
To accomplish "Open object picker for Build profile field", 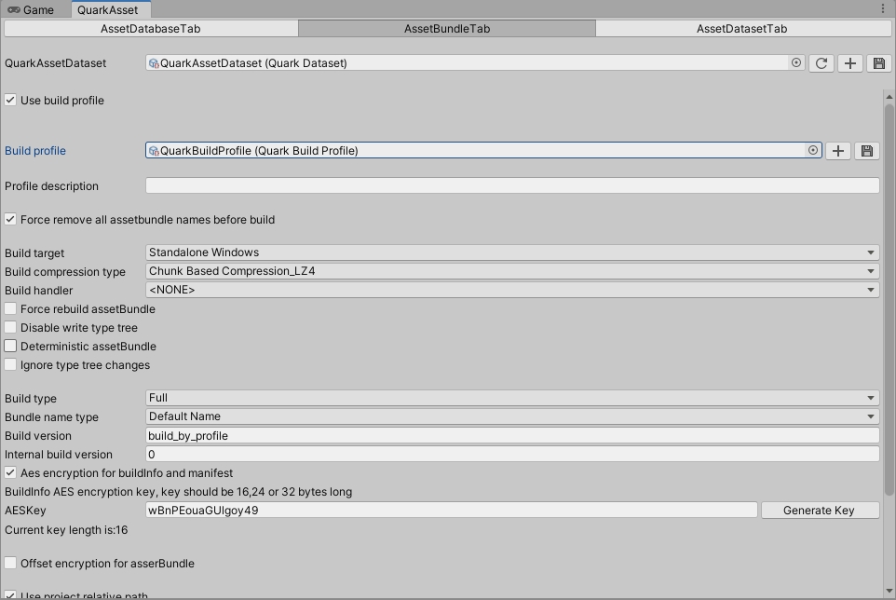I will click(x=812, y=150).
